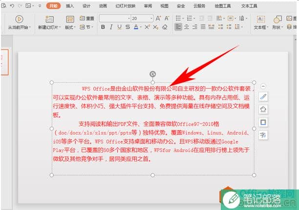Toggle superscript formatting
The height and width of the screenshot is (210, 299).
[x=147, y=27]
